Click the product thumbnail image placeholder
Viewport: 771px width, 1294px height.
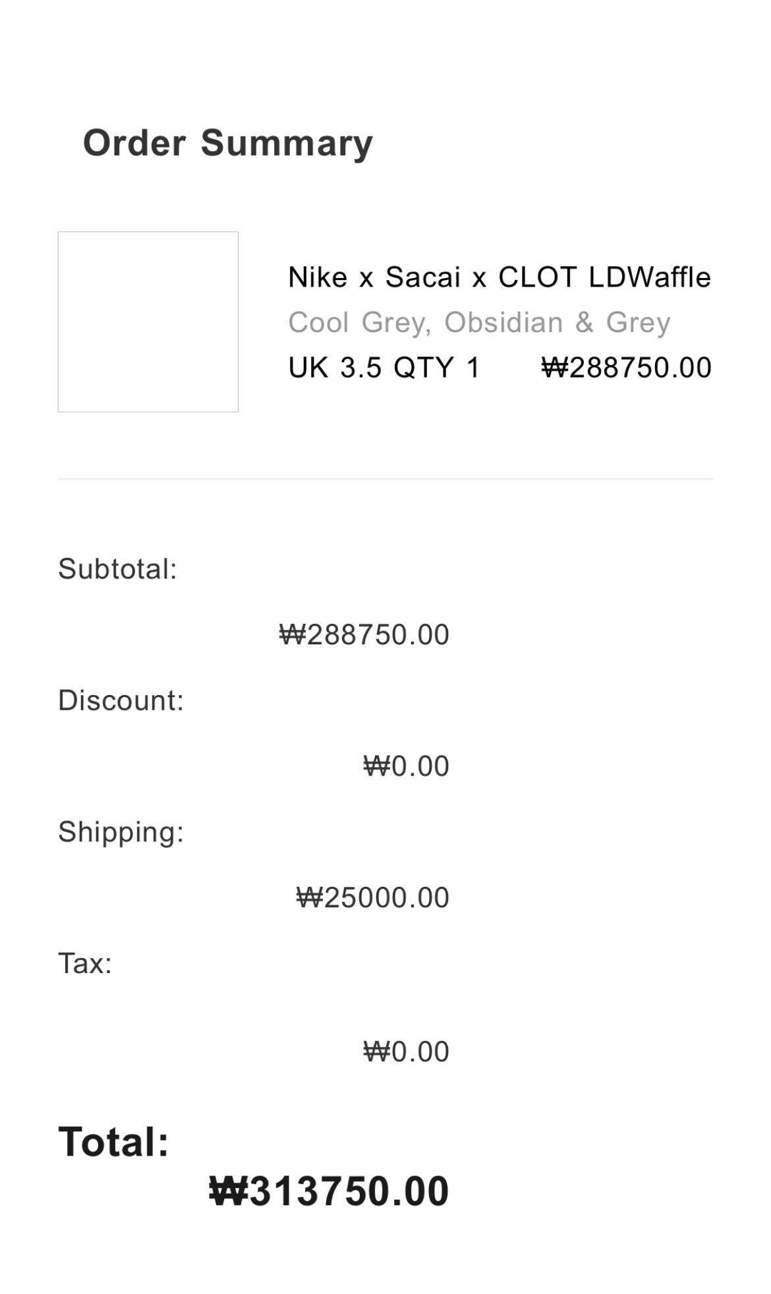pos(148,322)
